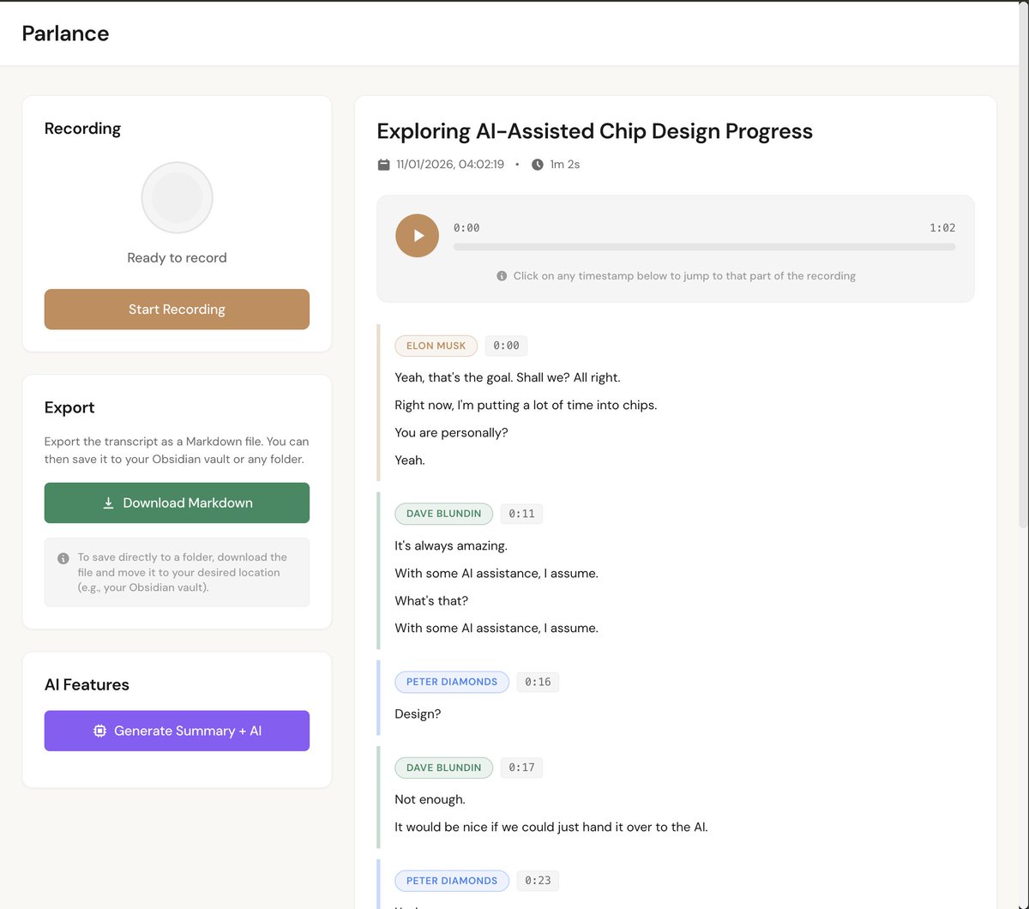
Task: Click the Parlance app title
Action: tap(65, 33)
